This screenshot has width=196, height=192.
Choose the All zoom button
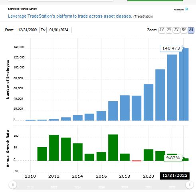click(x=191, y=30)
